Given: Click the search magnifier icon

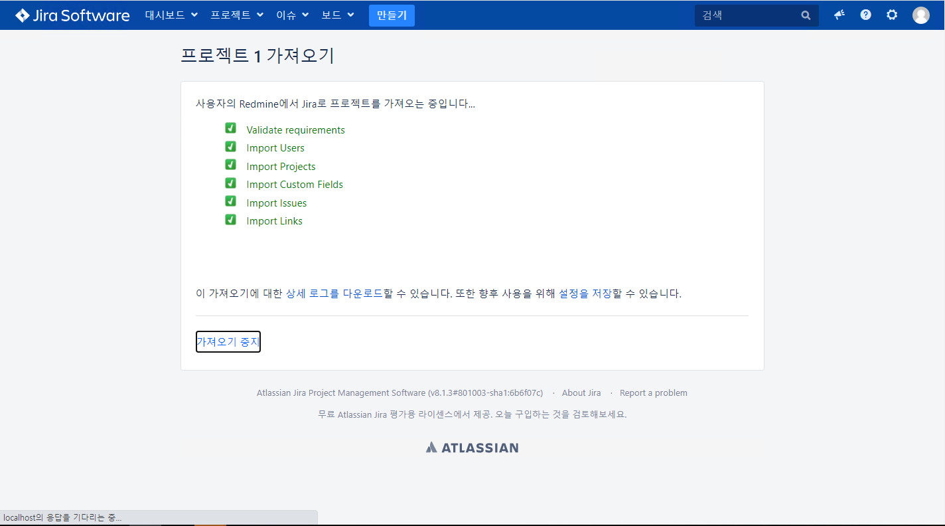Looking at the screenshot, I should point(806,15).
